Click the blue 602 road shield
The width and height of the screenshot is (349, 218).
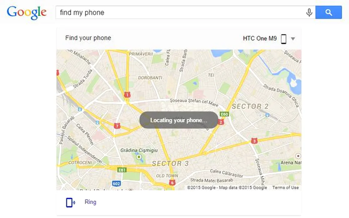(116, 183)
